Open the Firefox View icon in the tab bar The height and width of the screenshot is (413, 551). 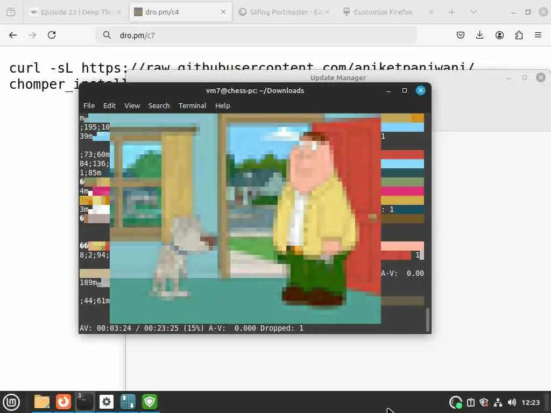coord(11,12)
